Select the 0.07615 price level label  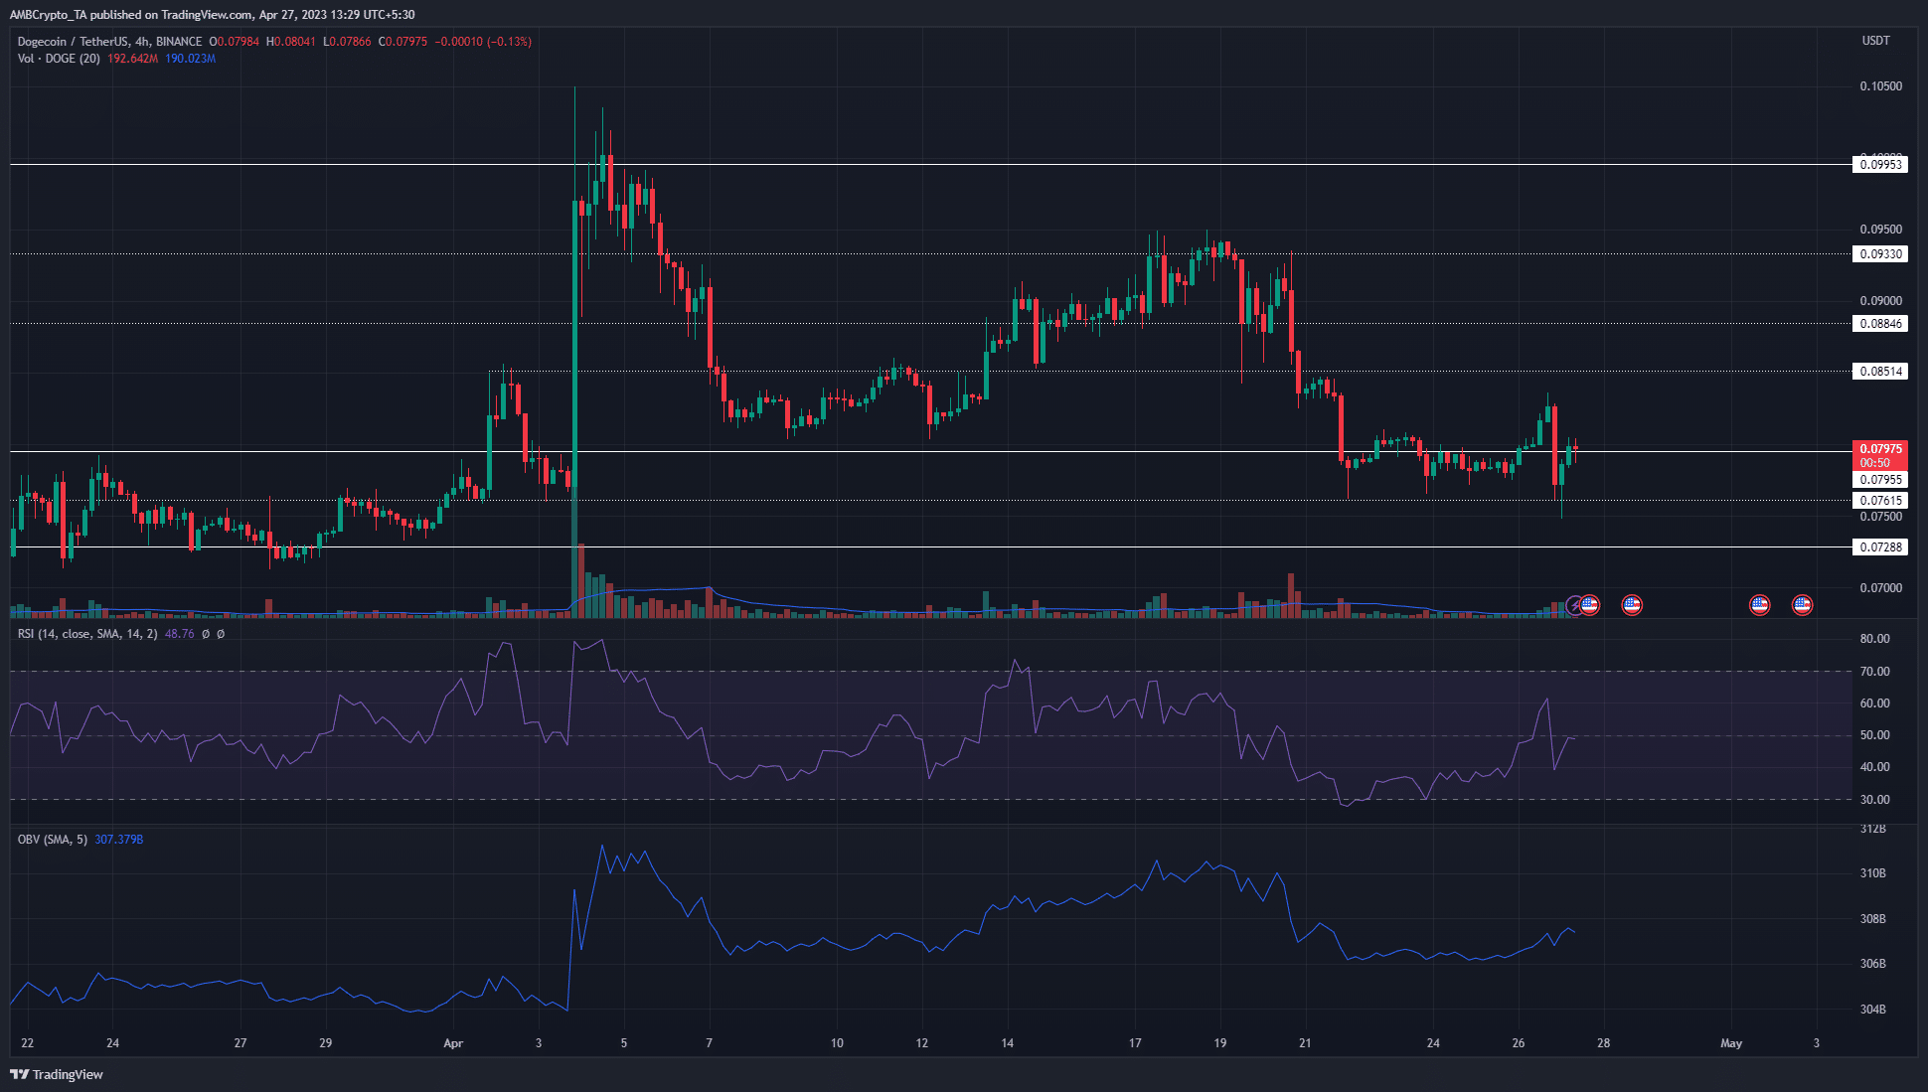point(1880,501)
